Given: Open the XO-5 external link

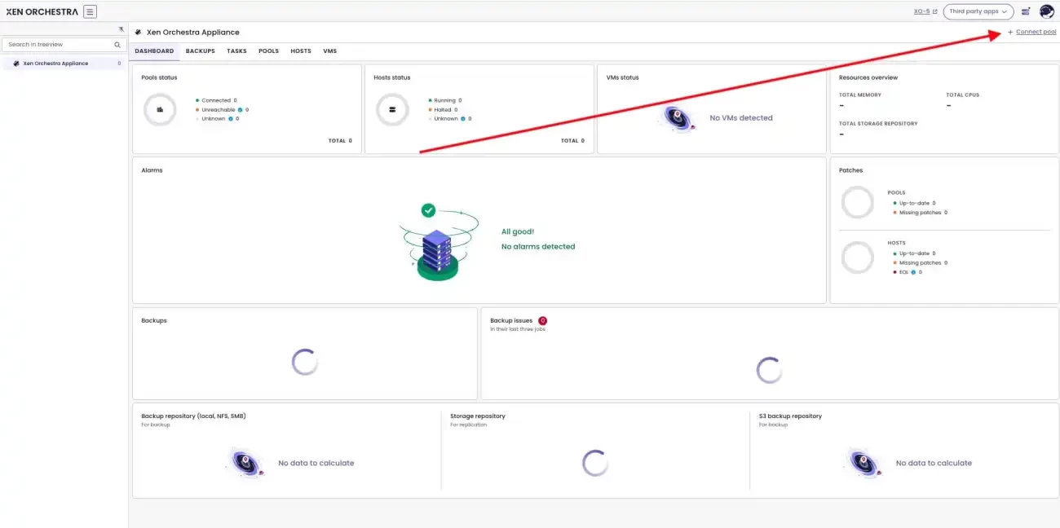Looking at the screenshot, I should pyautogui.click(x=925, y=11).
